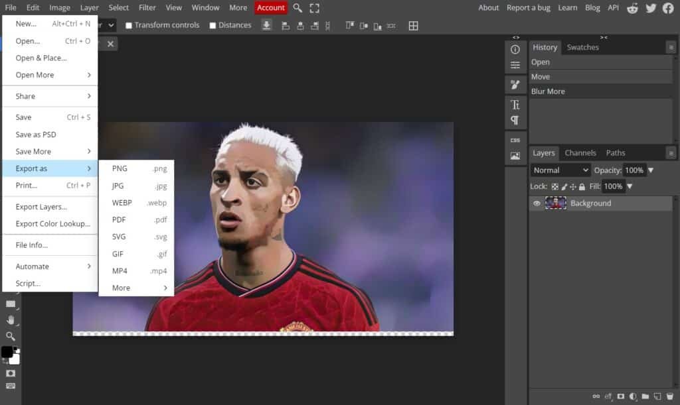
Task: Click the red Account button
Action: pyautogui.click(x=271, y=8)
